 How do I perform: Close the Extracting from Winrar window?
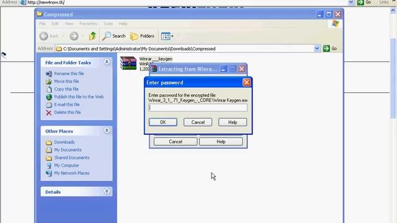coord(241,69)
